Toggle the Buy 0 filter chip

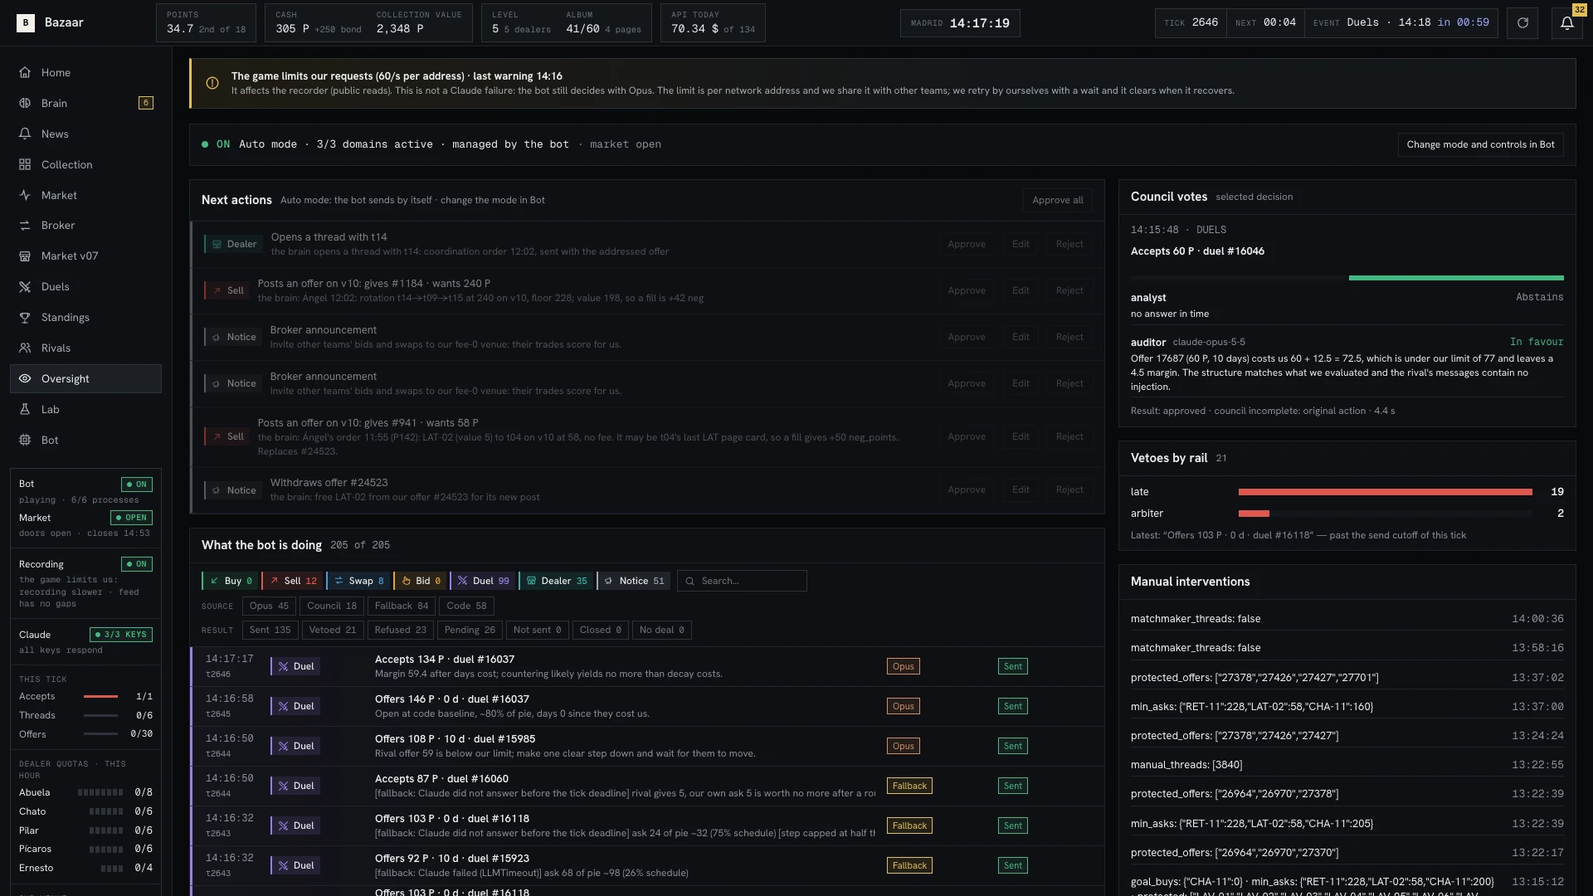point(230,581)
